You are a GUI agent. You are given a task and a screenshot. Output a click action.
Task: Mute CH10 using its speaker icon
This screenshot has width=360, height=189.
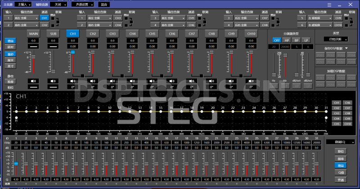251,81
